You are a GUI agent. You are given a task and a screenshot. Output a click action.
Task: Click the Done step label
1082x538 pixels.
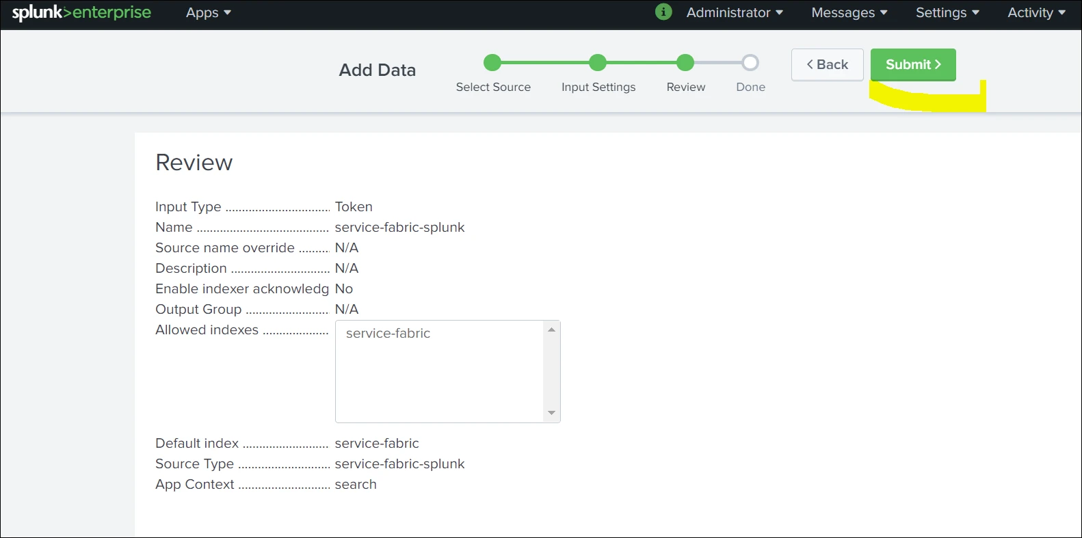[750, 87]
